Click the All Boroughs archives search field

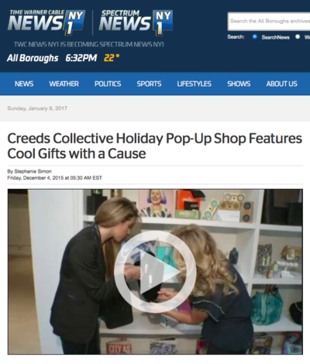coord(269,21)
